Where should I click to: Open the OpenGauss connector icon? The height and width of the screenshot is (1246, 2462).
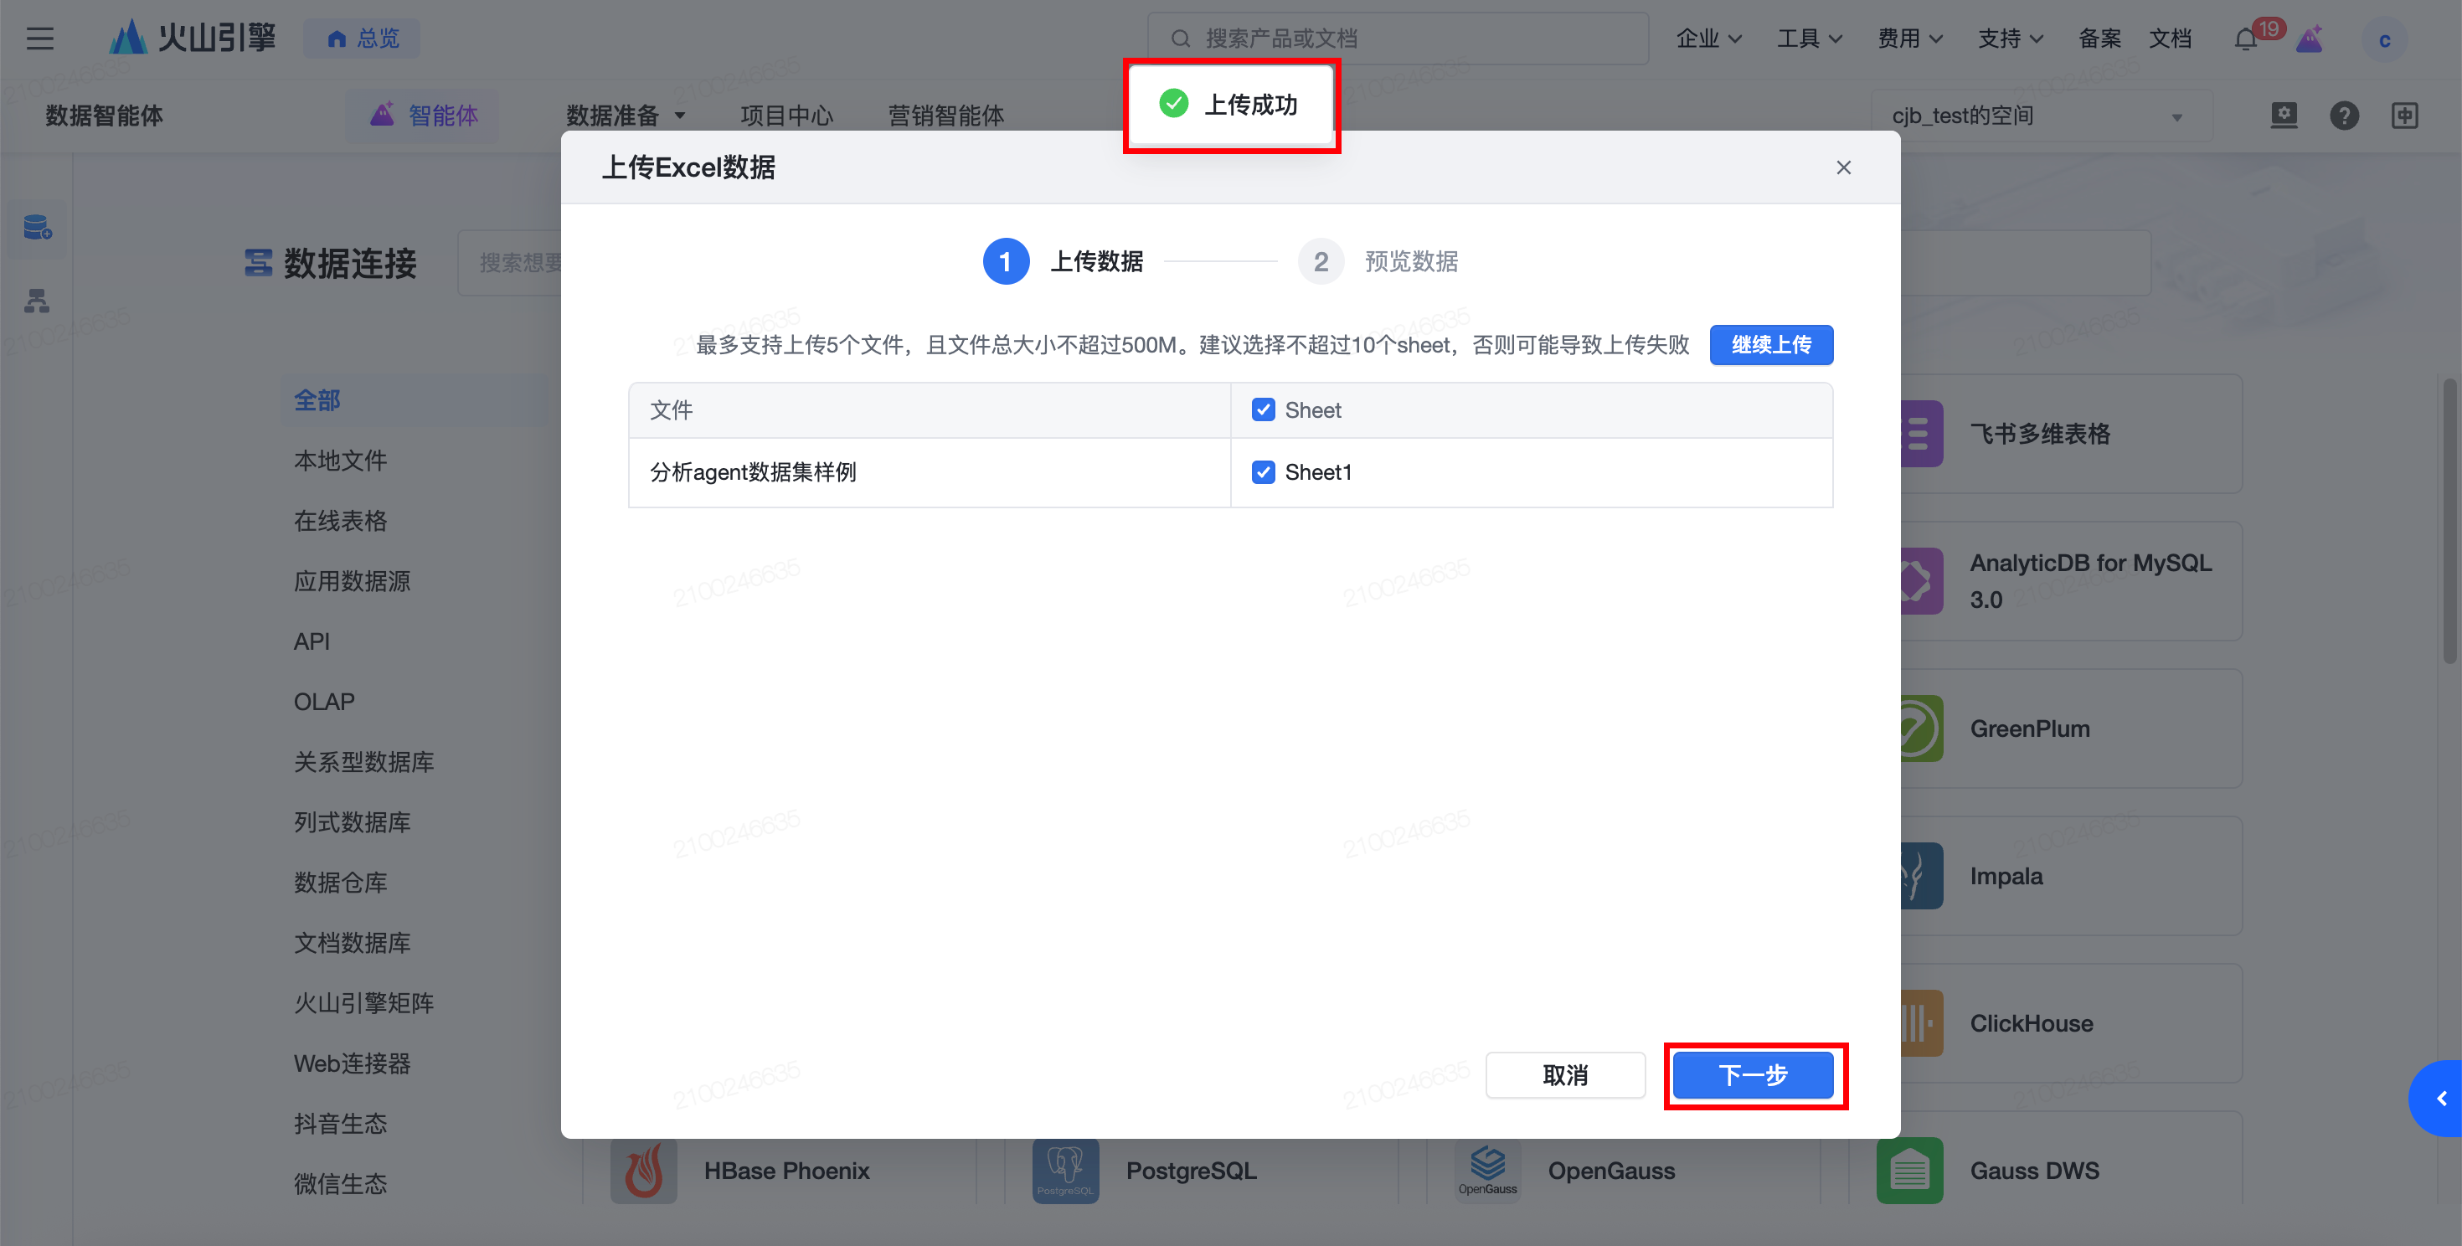(x=1487, y=1170)
